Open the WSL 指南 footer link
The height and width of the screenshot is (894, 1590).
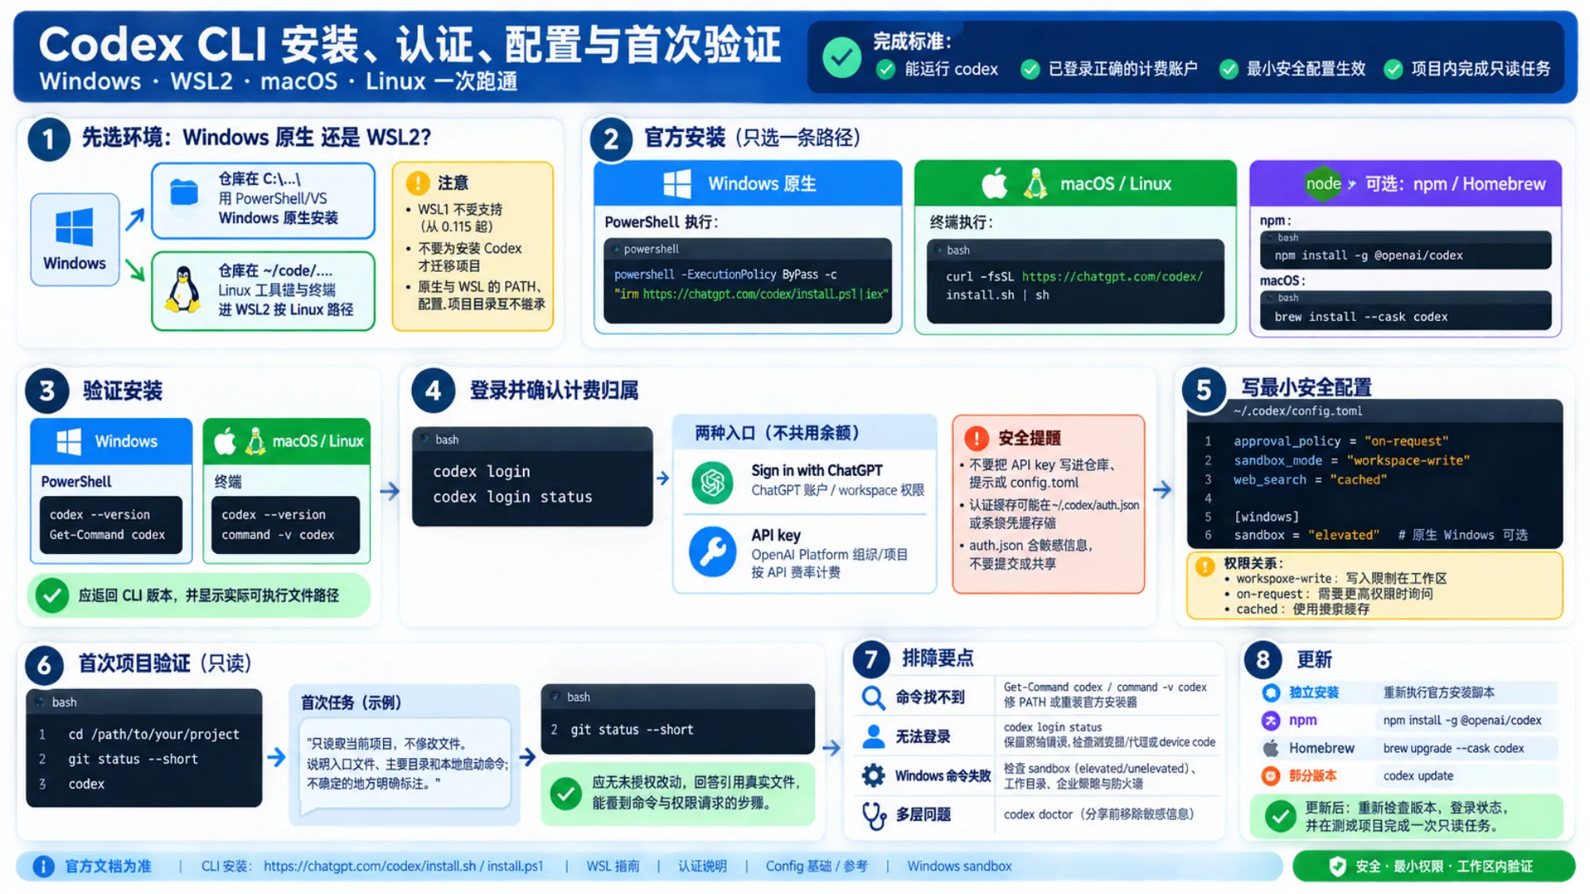pos(613,866)
